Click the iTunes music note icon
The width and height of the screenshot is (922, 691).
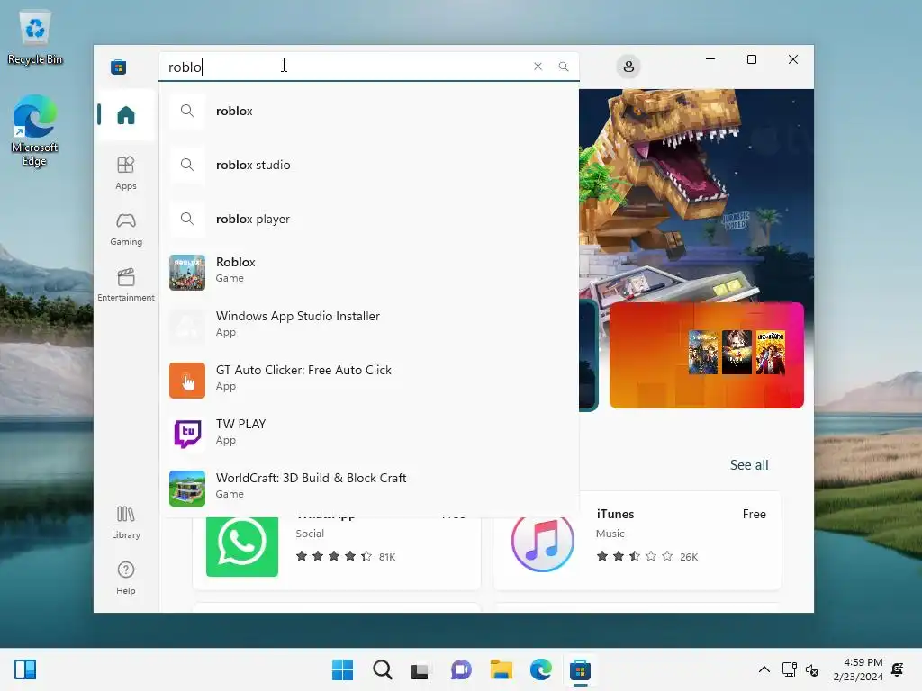click(542, 543)
